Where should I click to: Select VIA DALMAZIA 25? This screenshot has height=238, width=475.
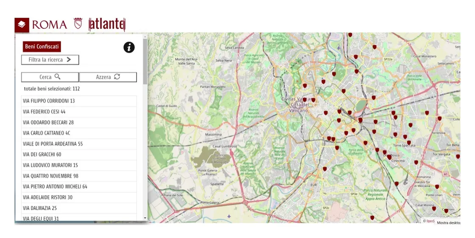(79, 208)
